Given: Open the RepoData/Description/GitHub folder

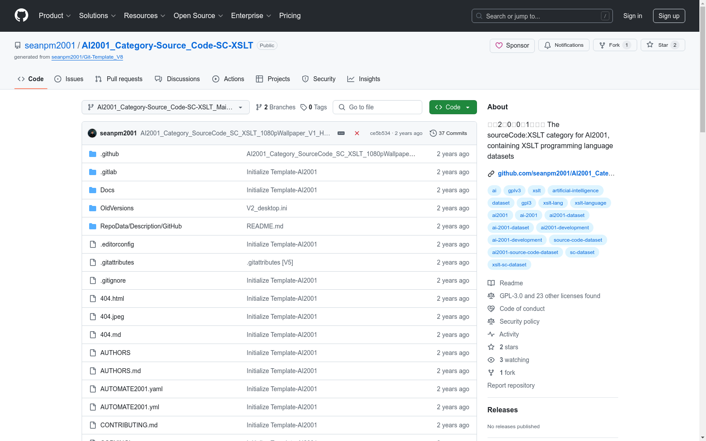Looking at the screenshot, I should coord(141,226).
